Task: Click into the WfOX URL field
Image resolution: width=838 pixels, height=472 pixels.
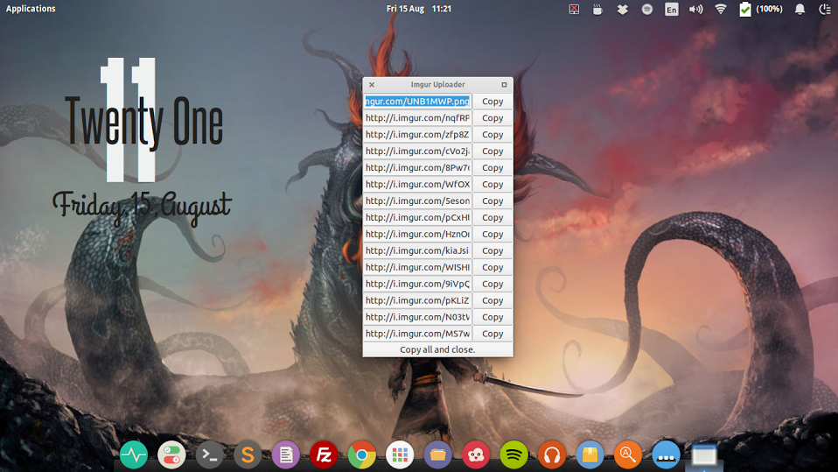Action: click(417, 184)
